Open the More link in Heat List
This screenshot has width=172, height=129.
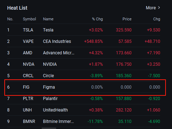click(151, 8)
